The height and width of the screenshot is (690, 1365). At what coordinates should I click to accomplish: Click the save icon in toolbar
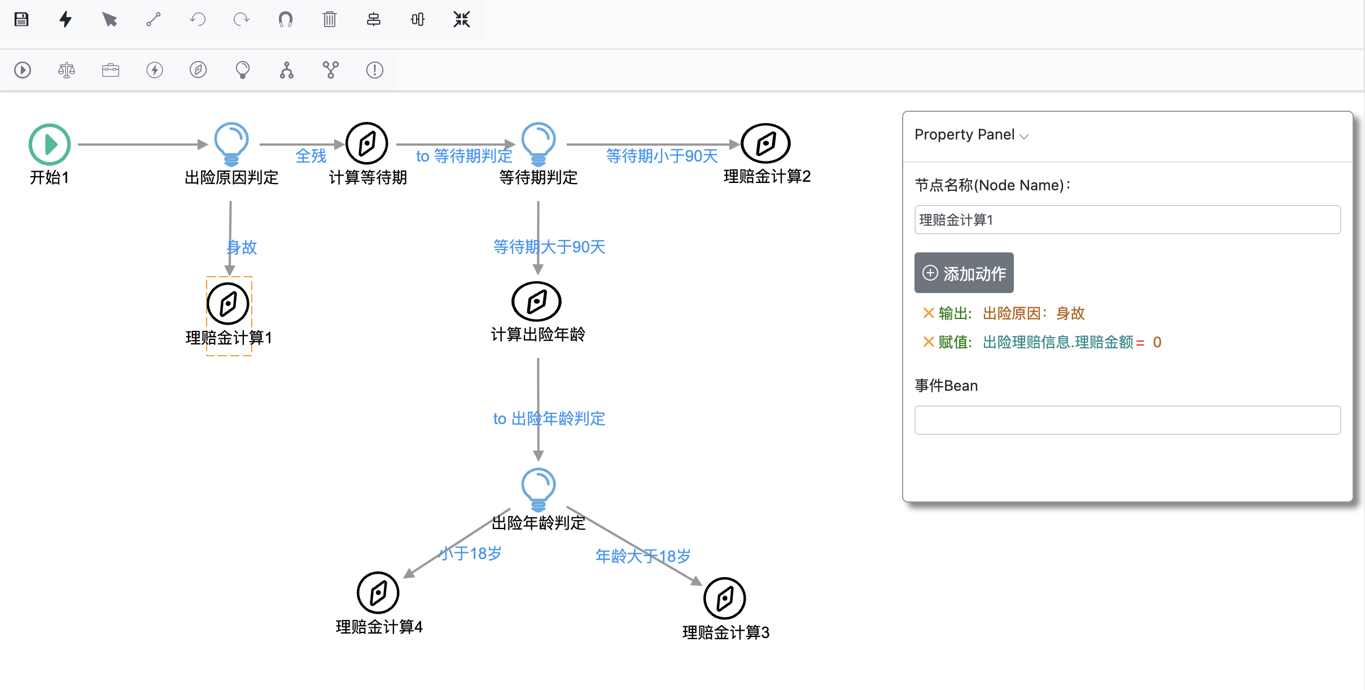[x=21, y=20]
